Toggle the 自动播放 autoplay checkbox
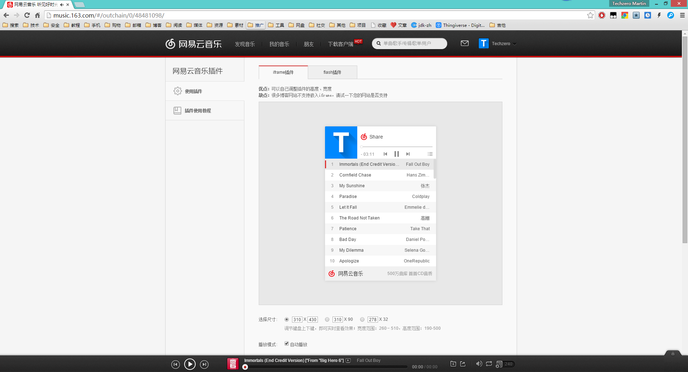Viewport: 688px width, 372px height. click(x=287, y=344)
